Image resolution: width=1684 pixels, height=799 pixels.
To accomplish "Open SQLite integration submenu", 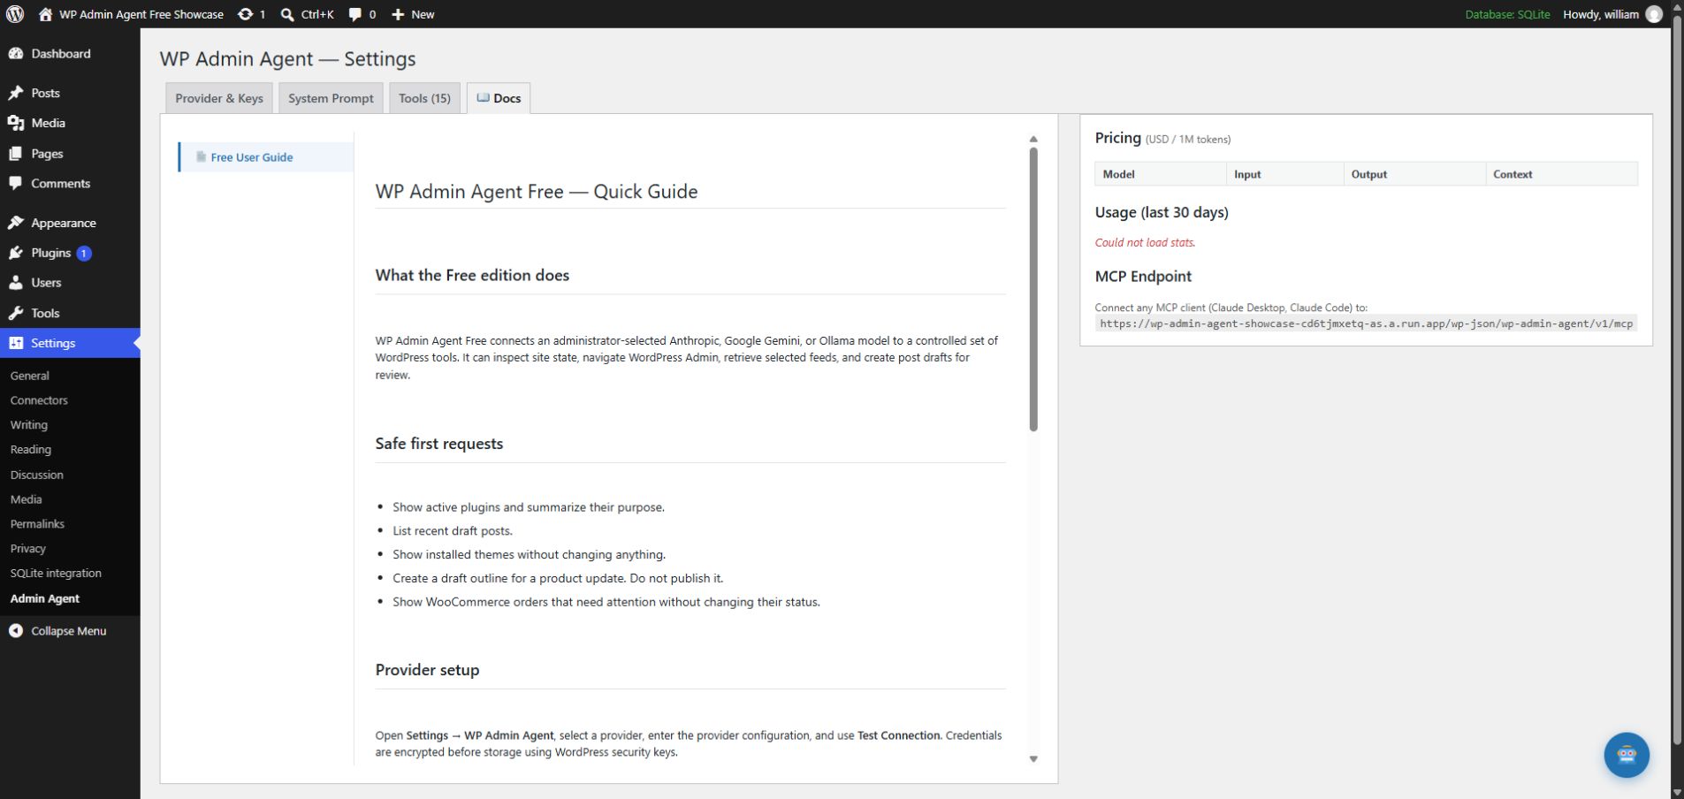I will pyautogui.click(x=56, y=574).
